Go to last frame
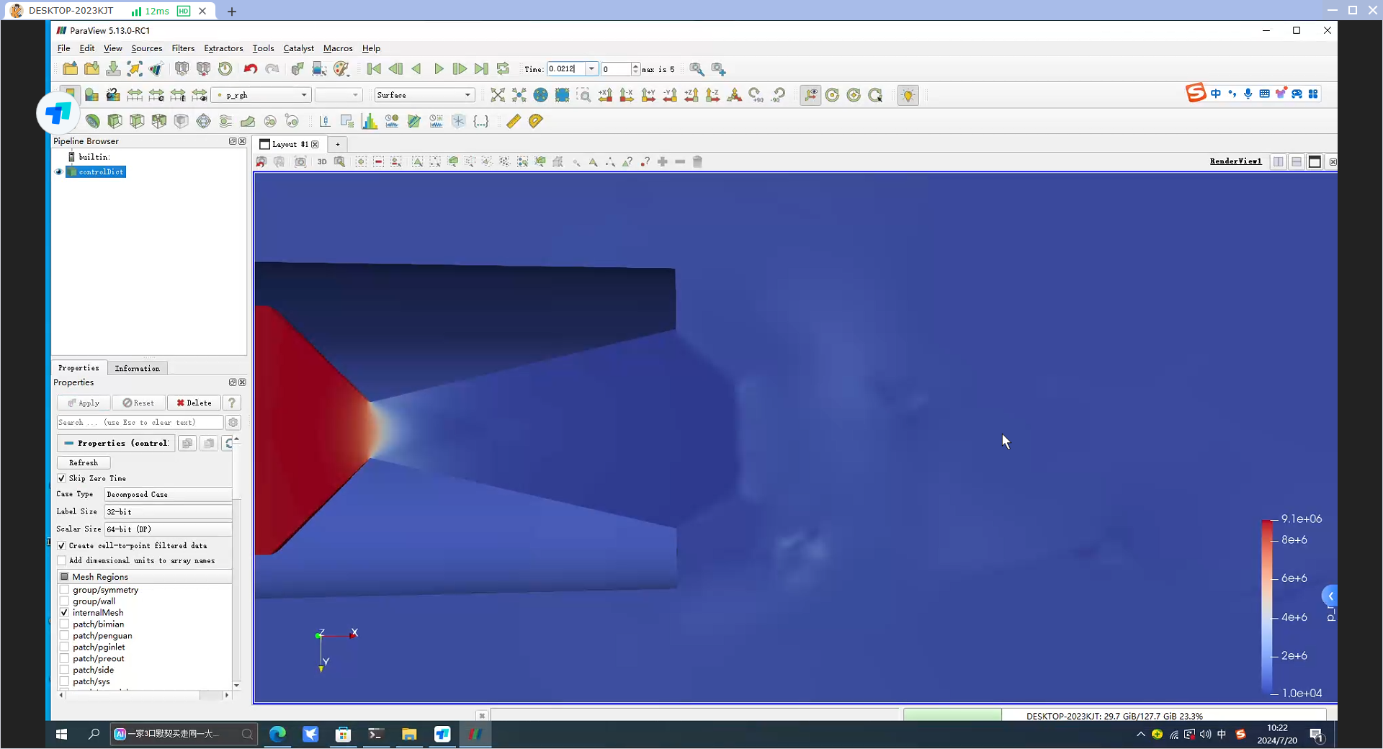The image size is (1383, 749). pos(481,69)
